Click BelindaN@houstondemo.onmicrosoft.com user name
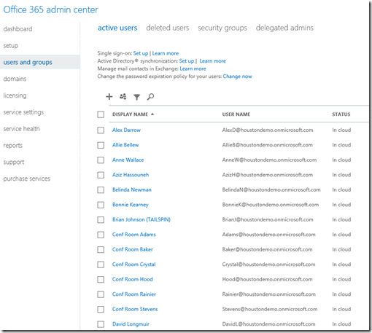The image size is (372, 333). coord(271,190)
